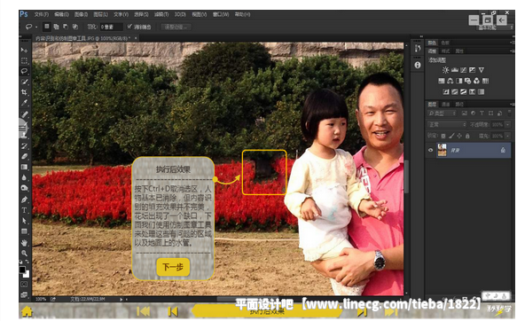Screen dimensions: 517x321
Task: Open the File (F) menu
Action: (41, 14)
